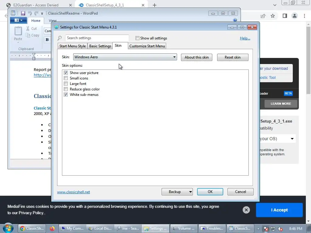Image resolution: width=311 pixels, height=233 pixels.
Task: Open the Customize Start Menu tab
Action: (x=147, y=46)
